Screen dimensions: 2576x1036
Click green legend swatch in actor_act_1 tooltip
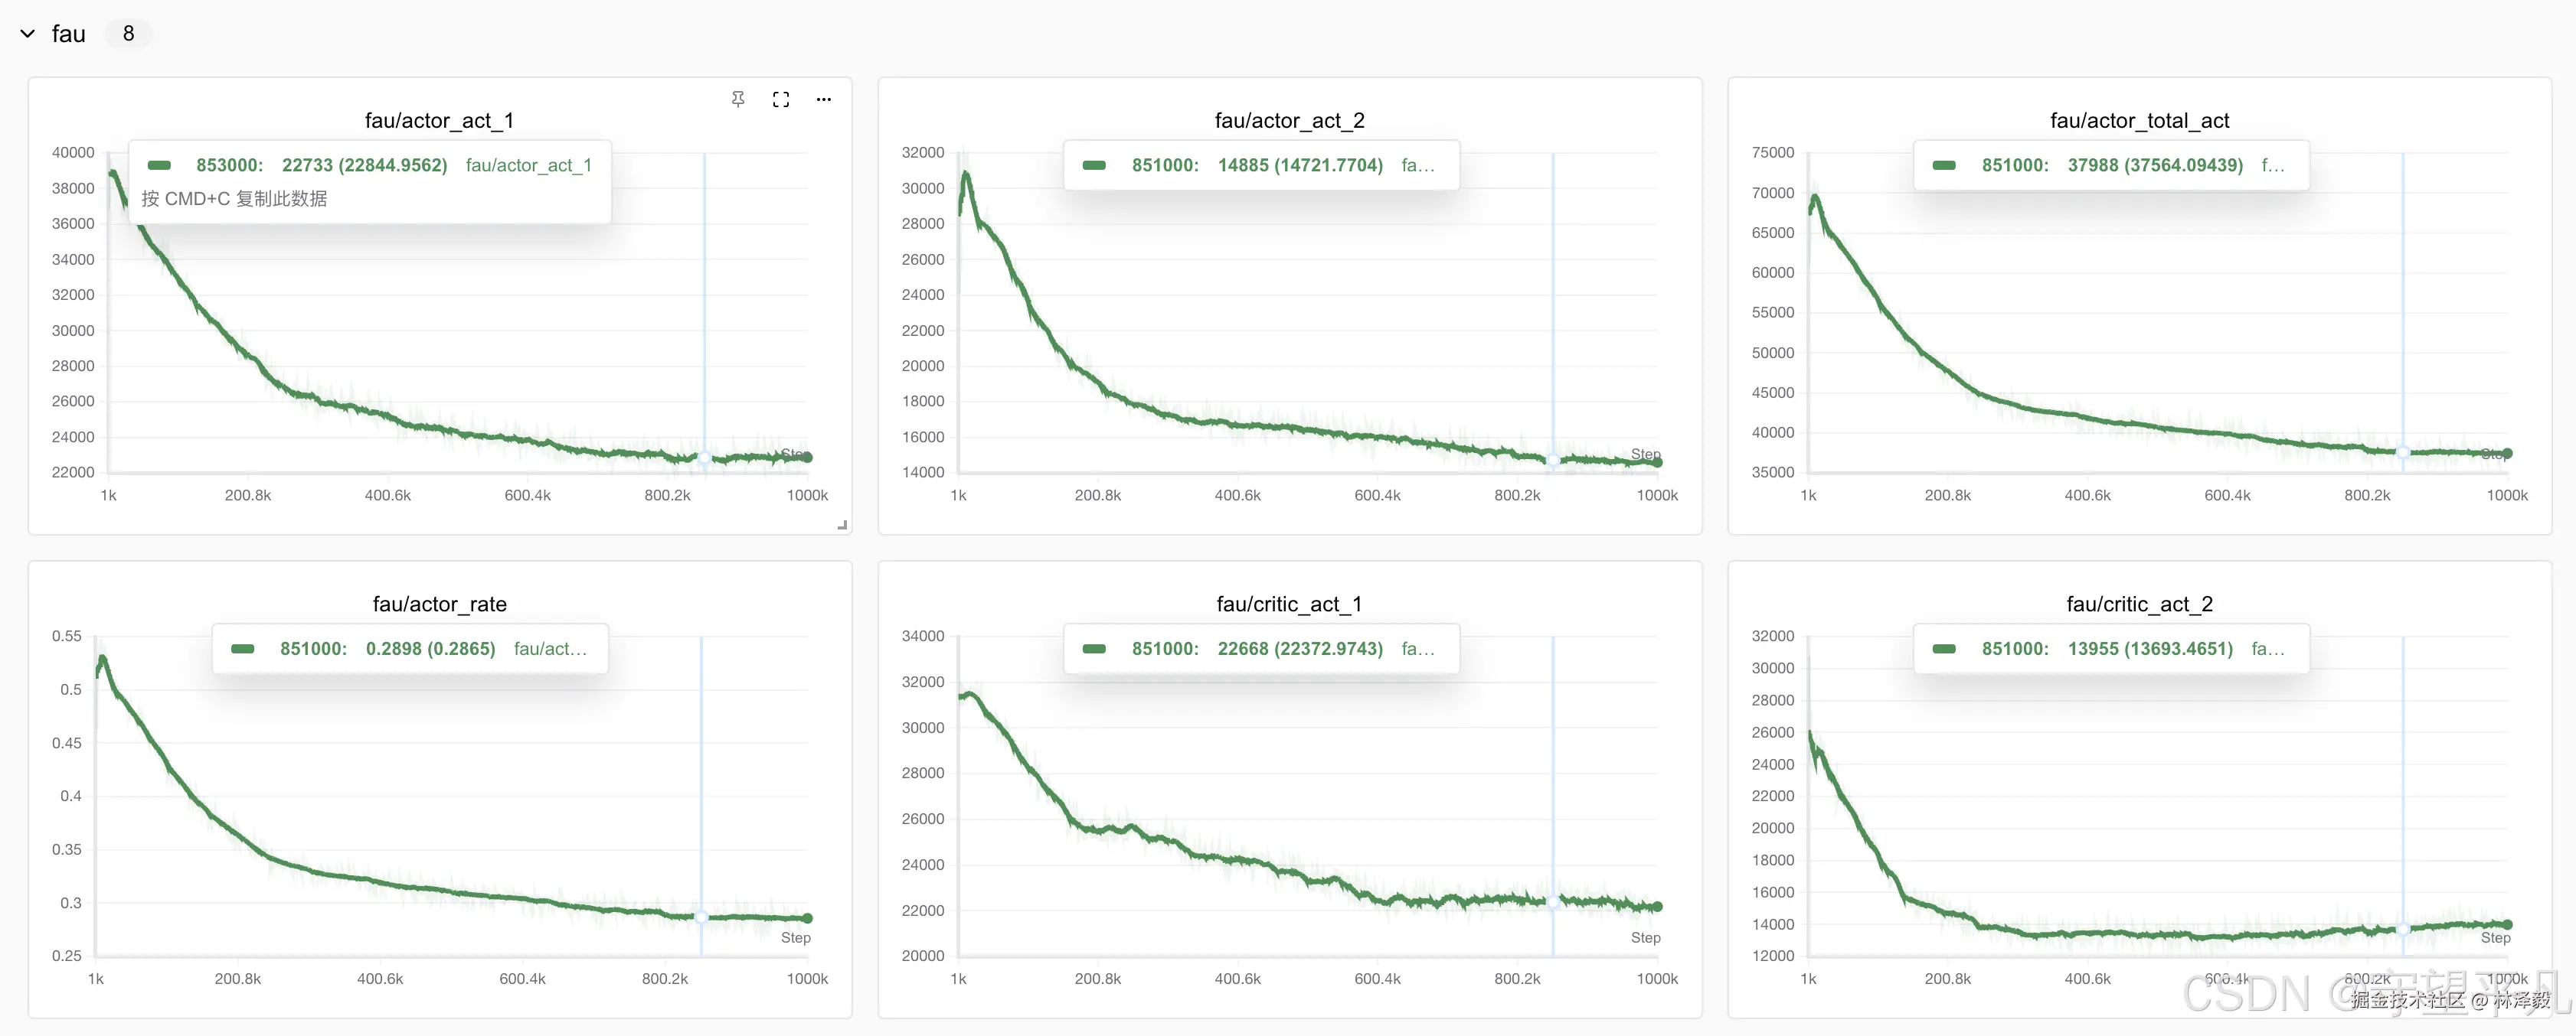(159, 165)
